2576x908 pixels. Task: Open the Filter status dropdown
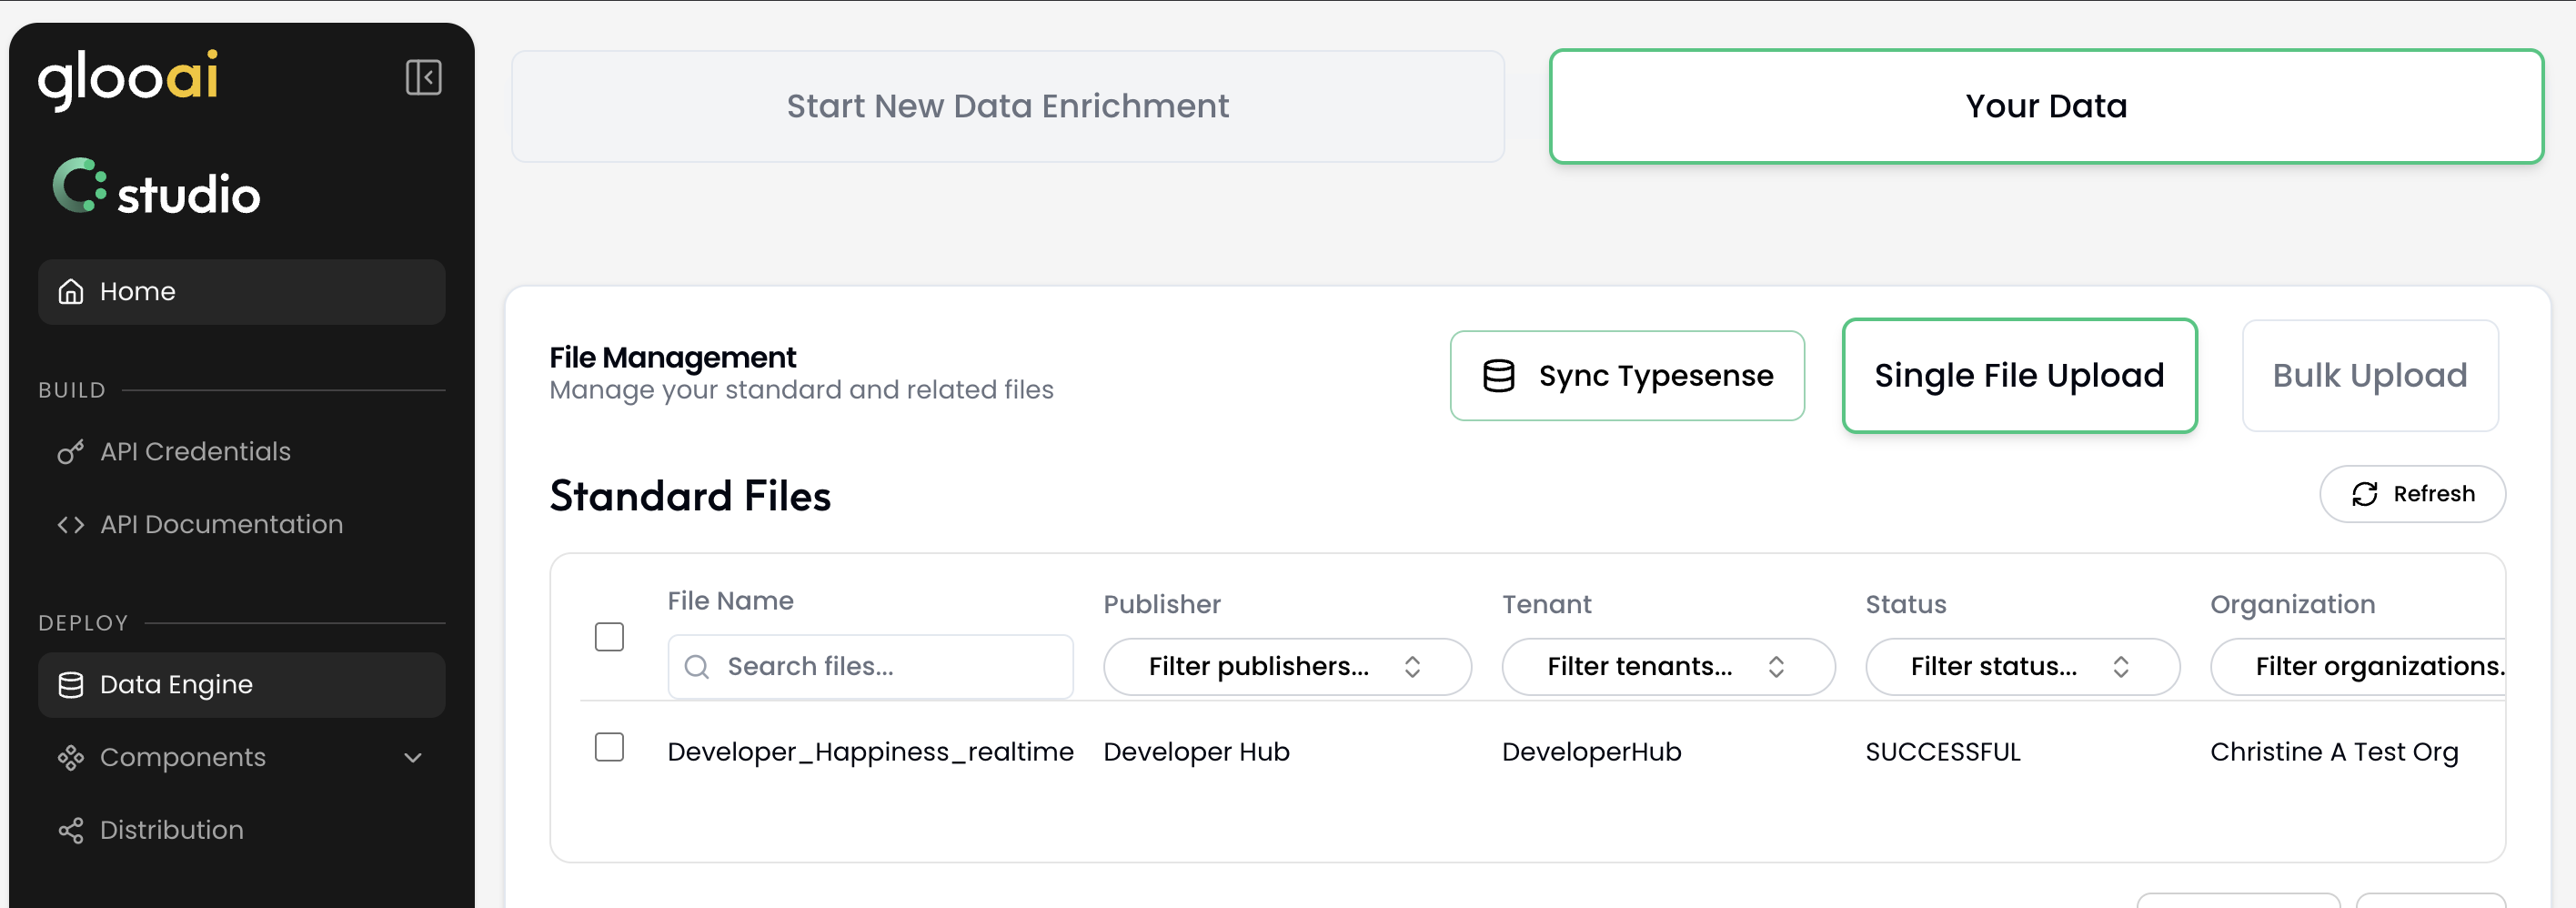pos(2021,667)
